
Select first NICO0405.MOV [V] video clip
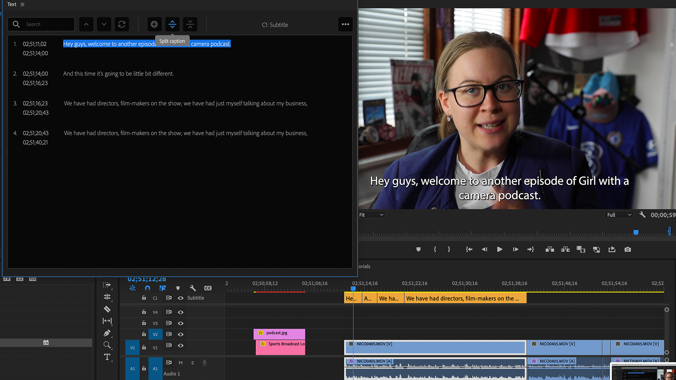435,347
